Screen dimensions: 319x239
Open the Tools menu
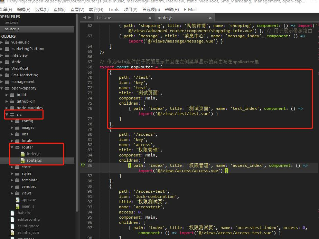[113, 10]
